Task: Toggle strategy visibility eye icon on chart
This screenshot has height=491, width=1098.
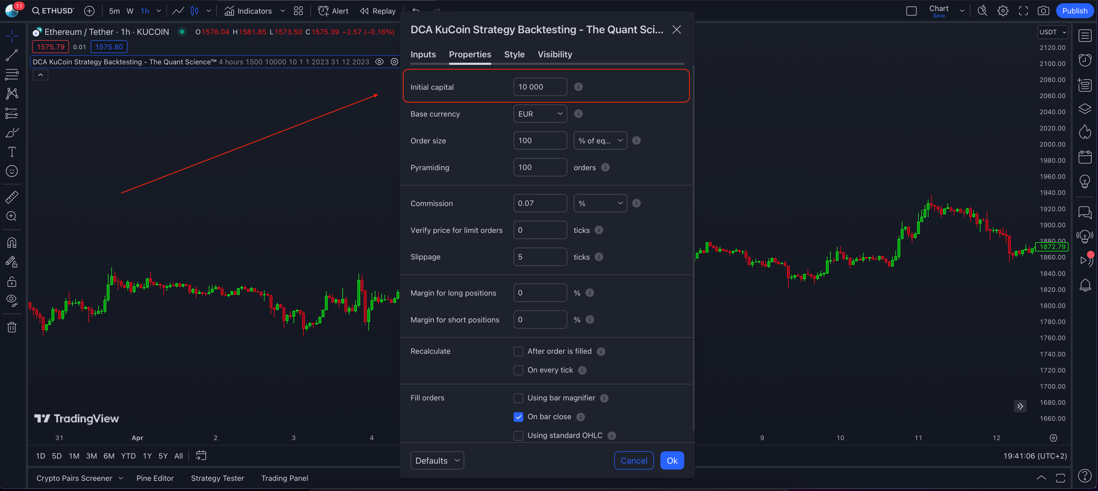Action: (x=379, y=62)
